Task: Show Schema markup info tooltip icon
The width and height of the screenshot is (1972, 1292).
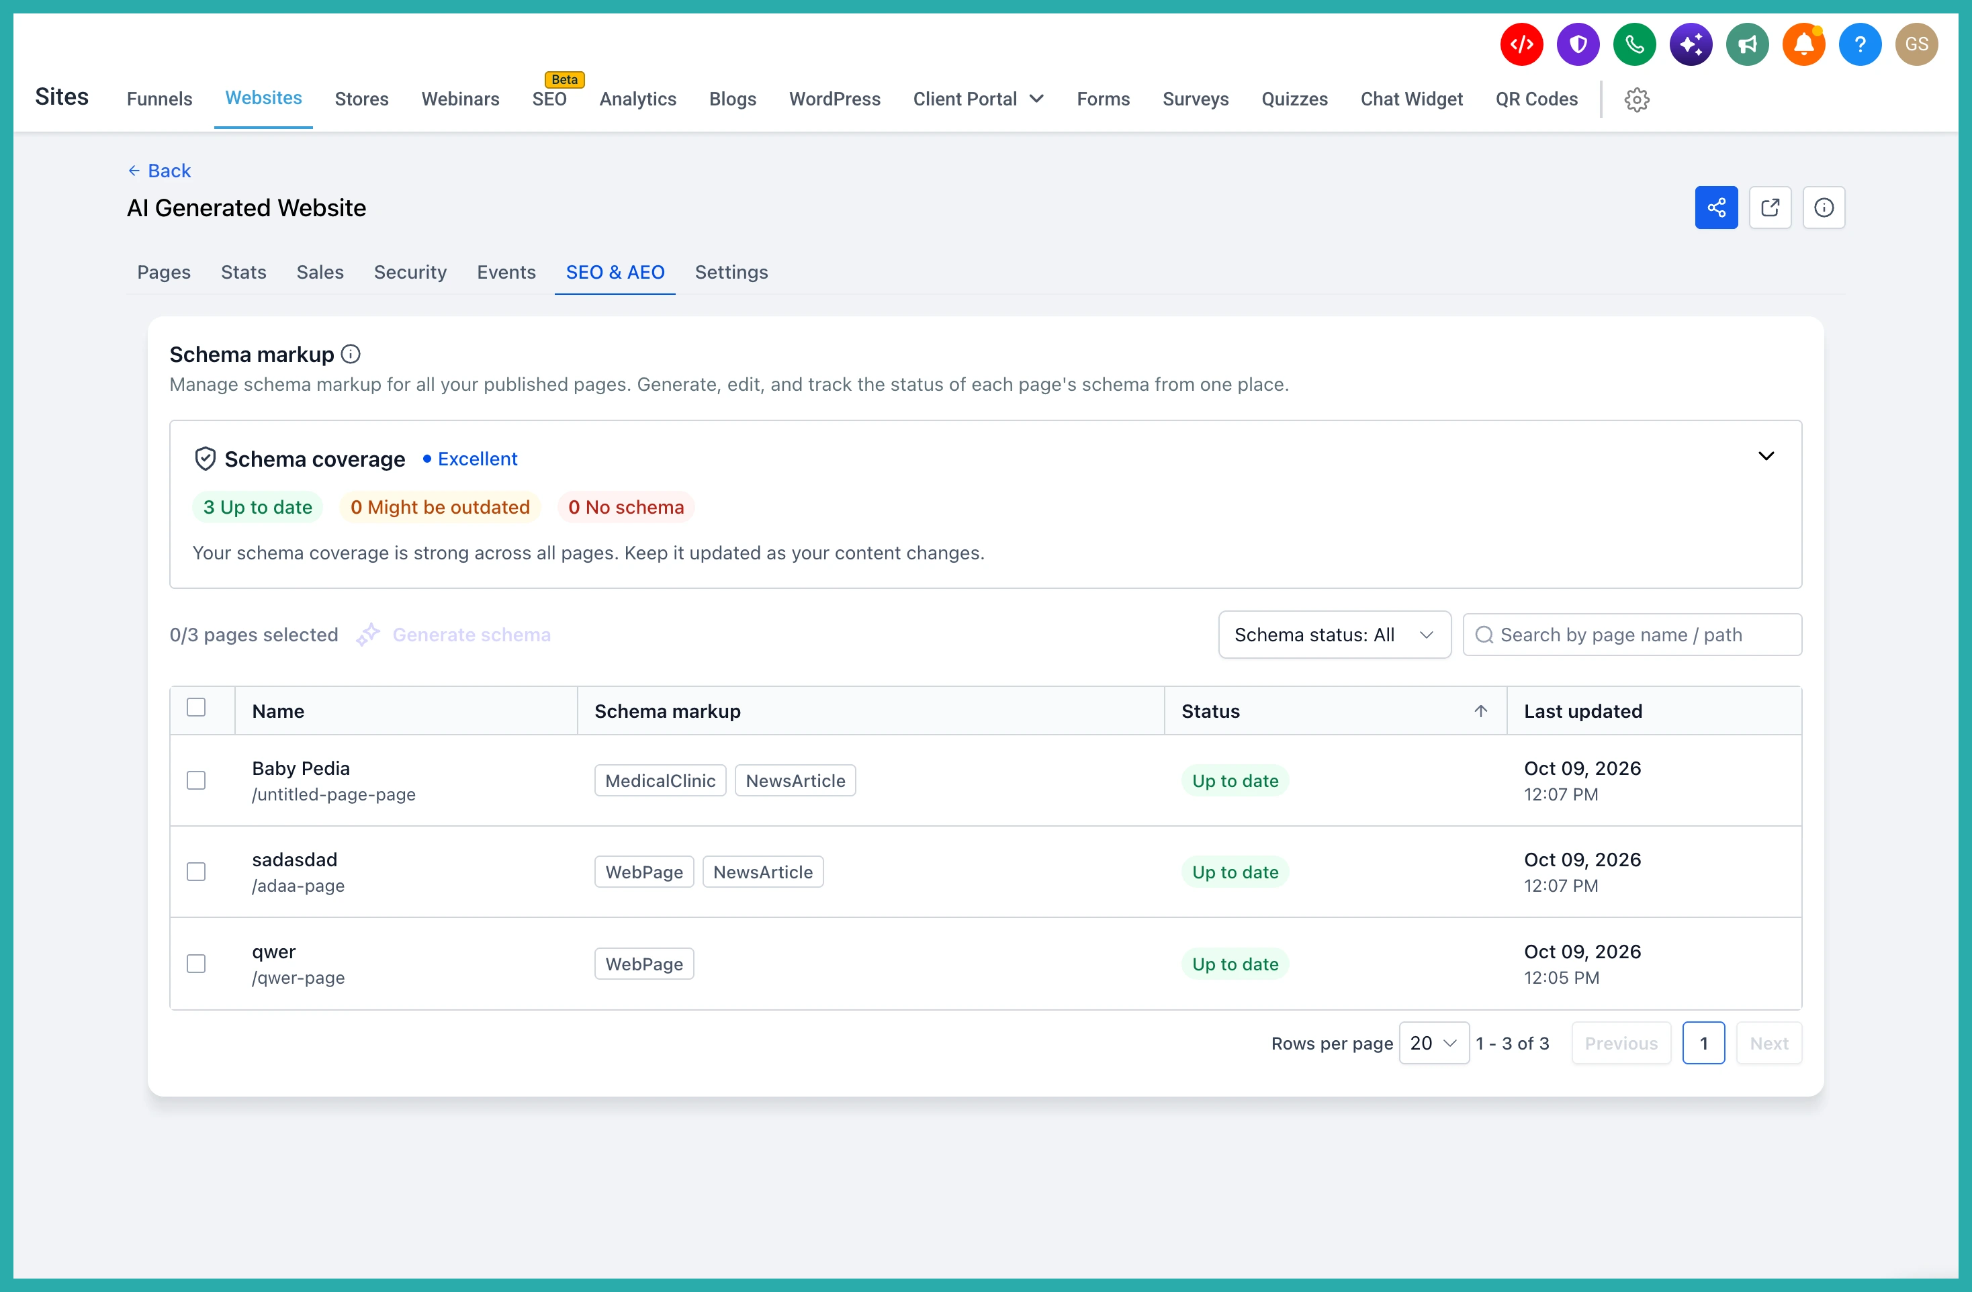Action: pyautogui.click(x=351, y=354)
